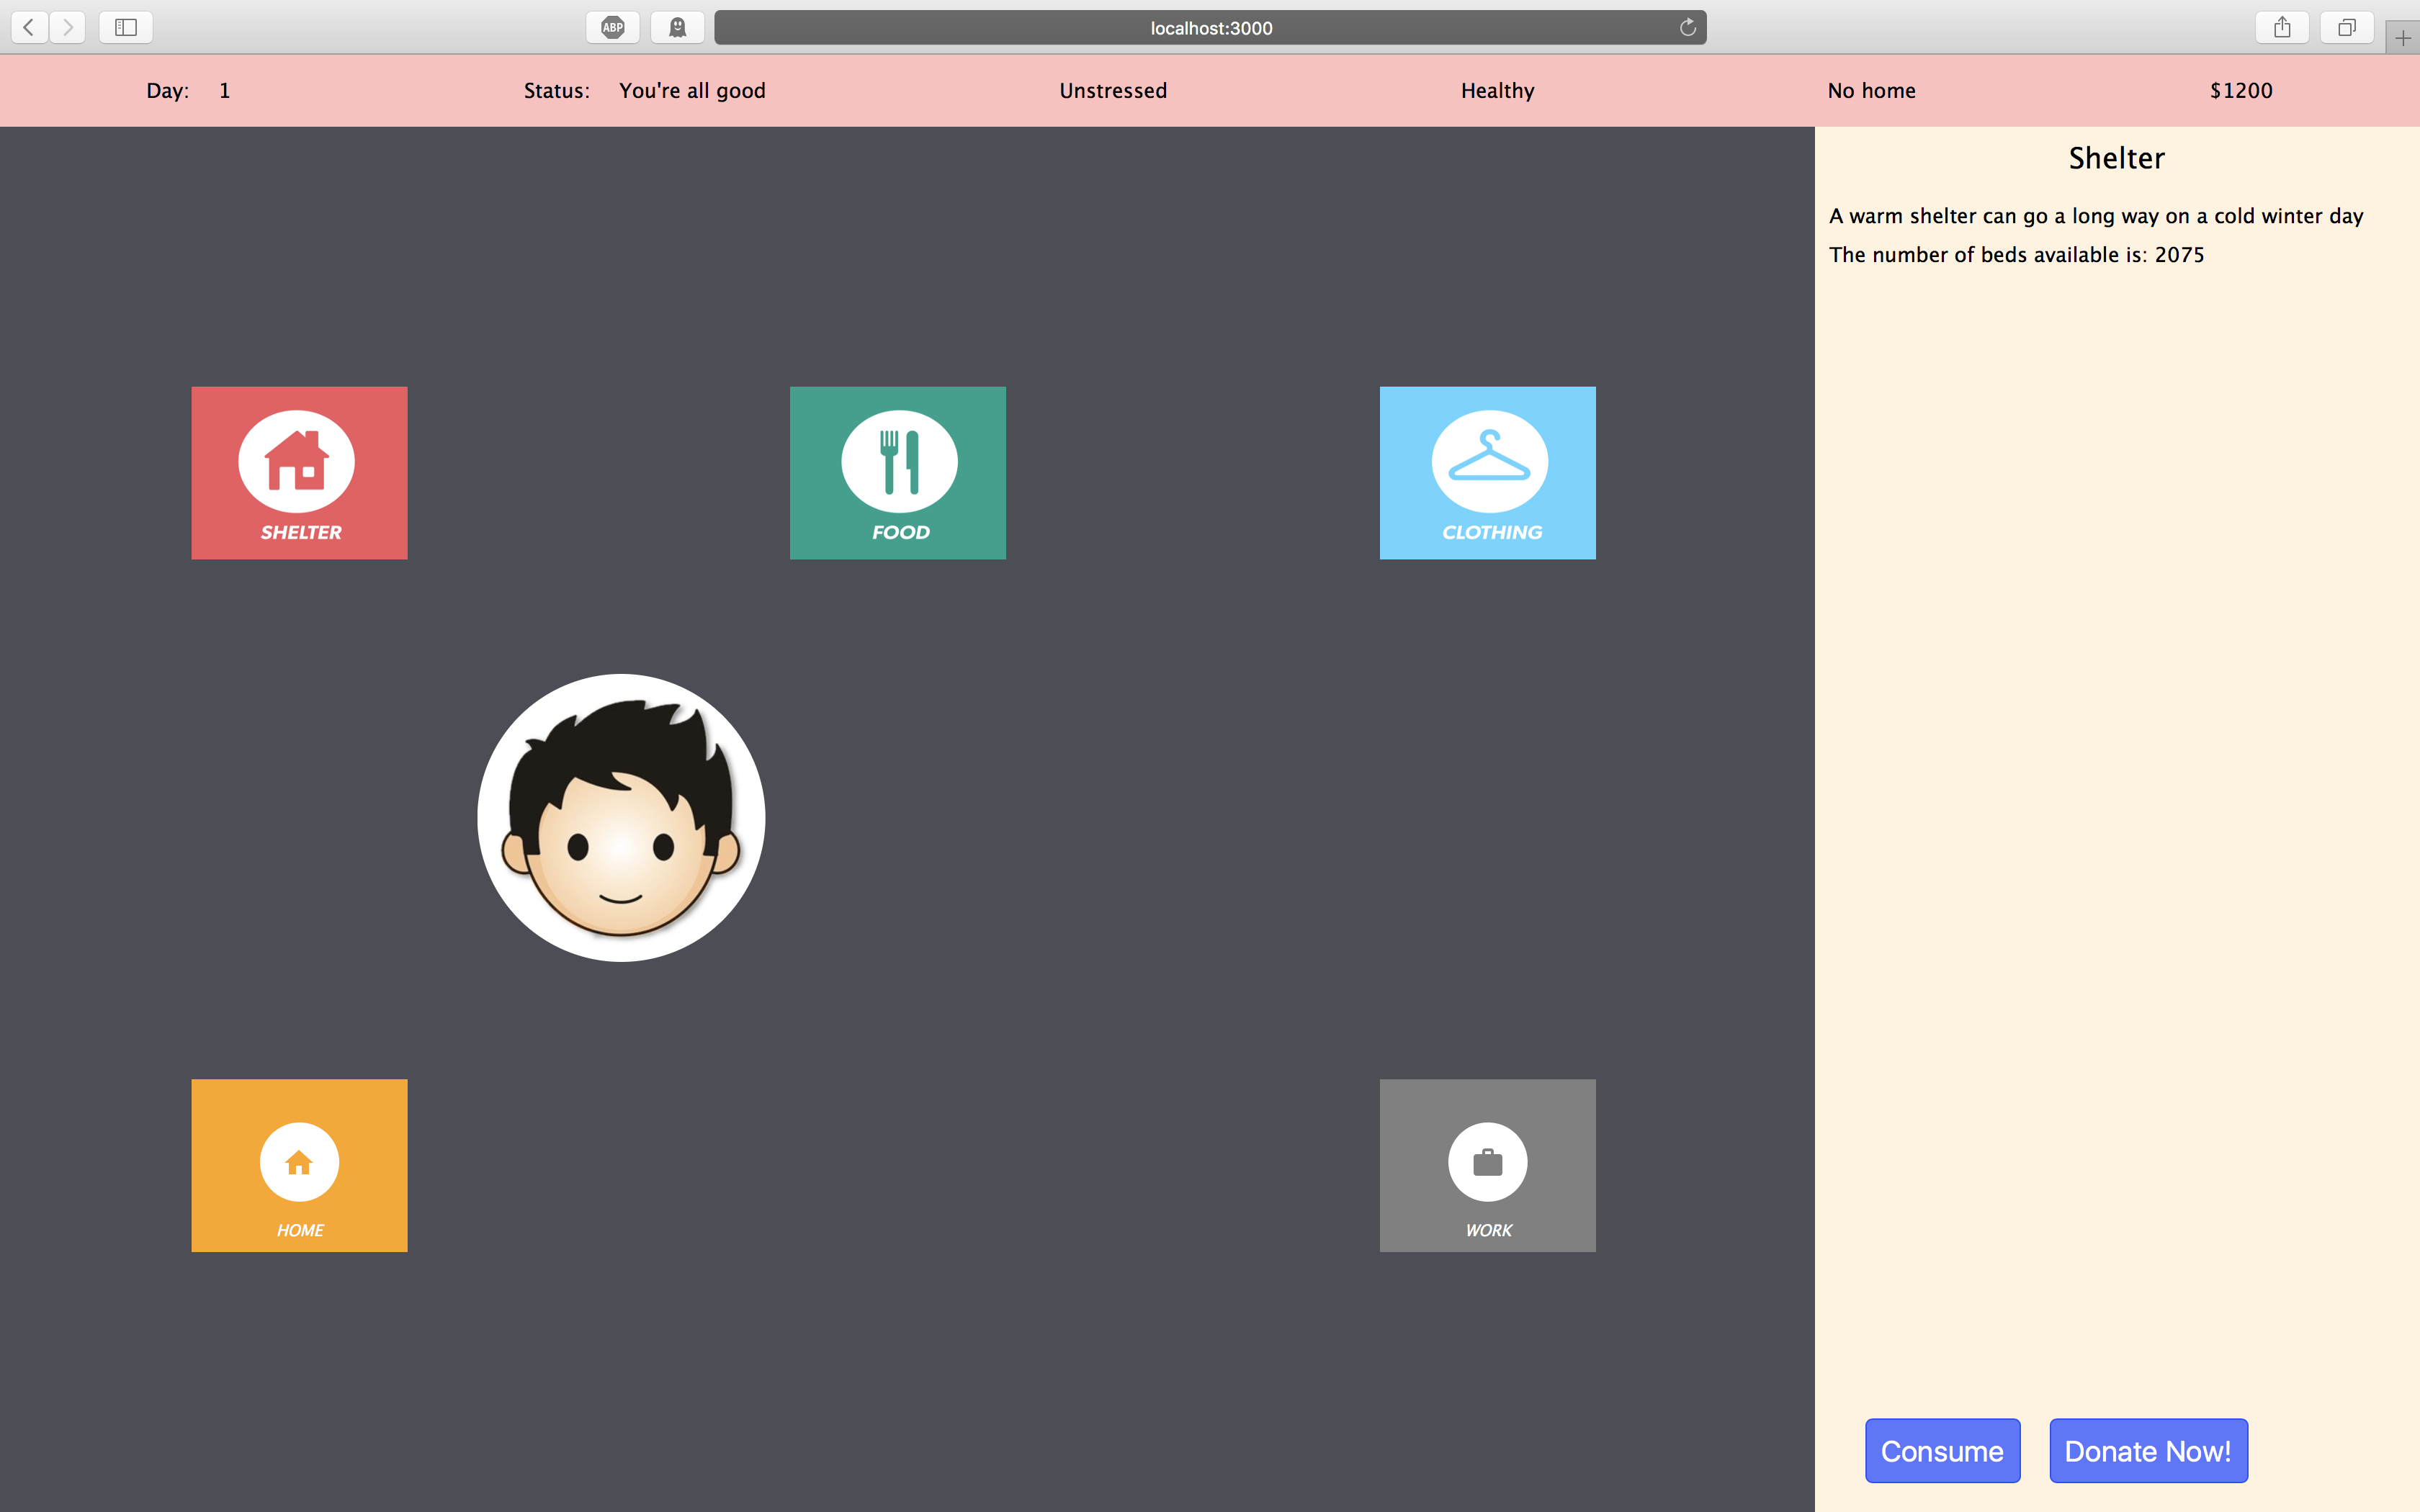Click the browser back arrow
This screenshot has height=1512, width=2420.
point(29,27)
